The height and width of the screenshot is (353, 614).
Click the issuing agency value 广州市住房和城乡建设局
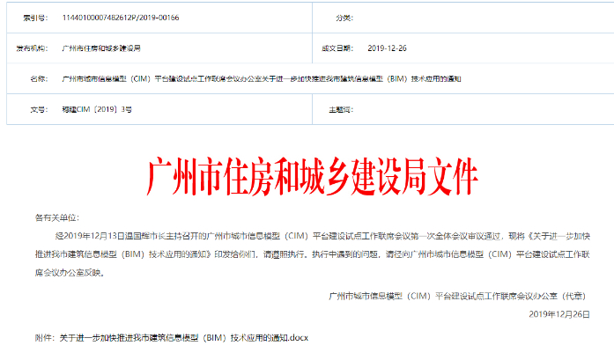click(x=101, y=48)
